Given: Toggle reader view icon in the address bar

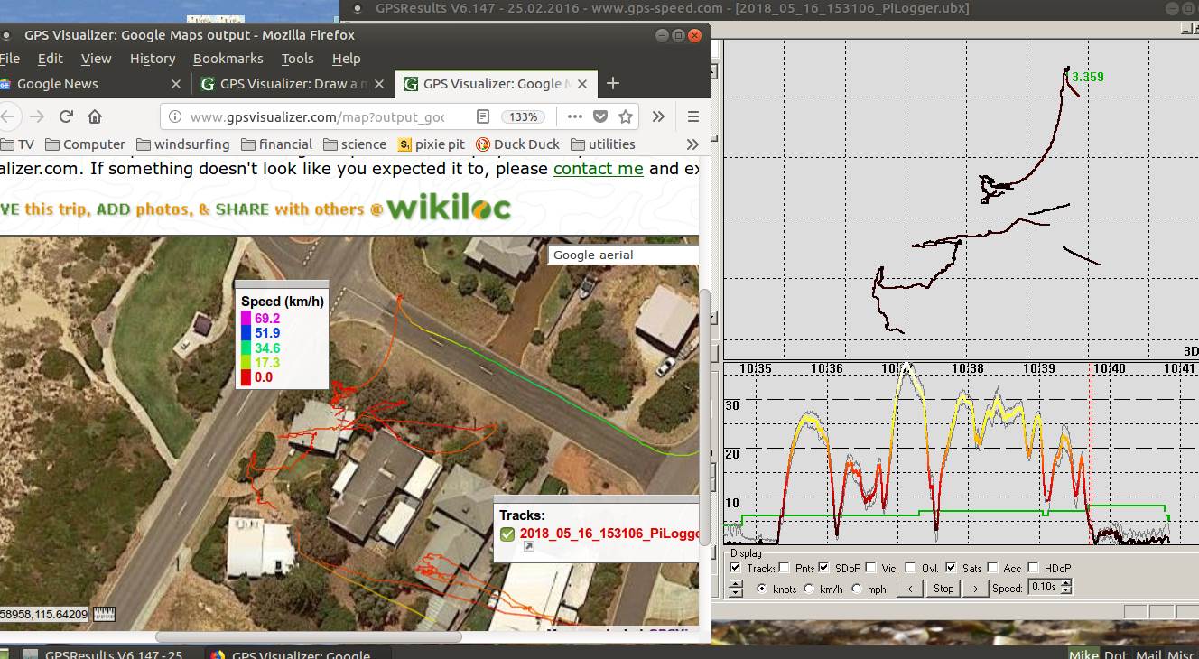Looking at the screenshot, I should pyautogui.click(x=483, y=116).
